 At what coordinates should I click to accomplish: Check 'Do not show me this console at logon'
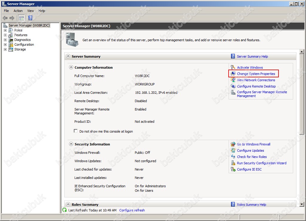pos(76,131)
